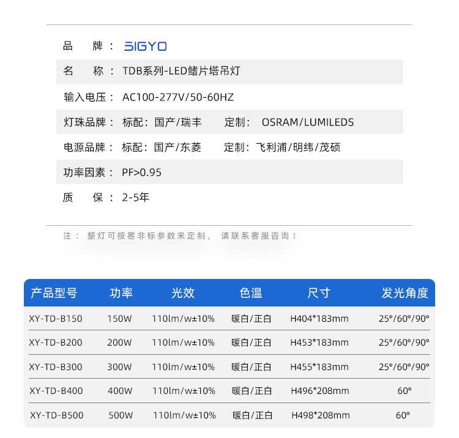
Task: Click size cell 'H498*208mm'
Action: tap(321, 415)
